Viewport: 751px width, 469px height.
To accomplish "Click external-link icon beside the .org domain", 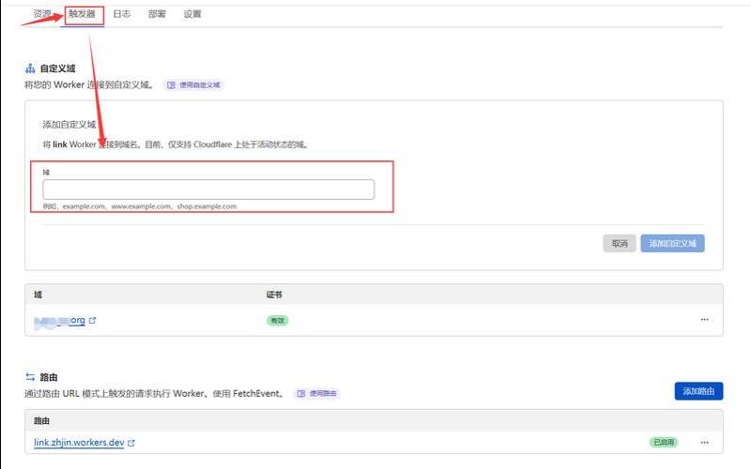I will point(92,321).
